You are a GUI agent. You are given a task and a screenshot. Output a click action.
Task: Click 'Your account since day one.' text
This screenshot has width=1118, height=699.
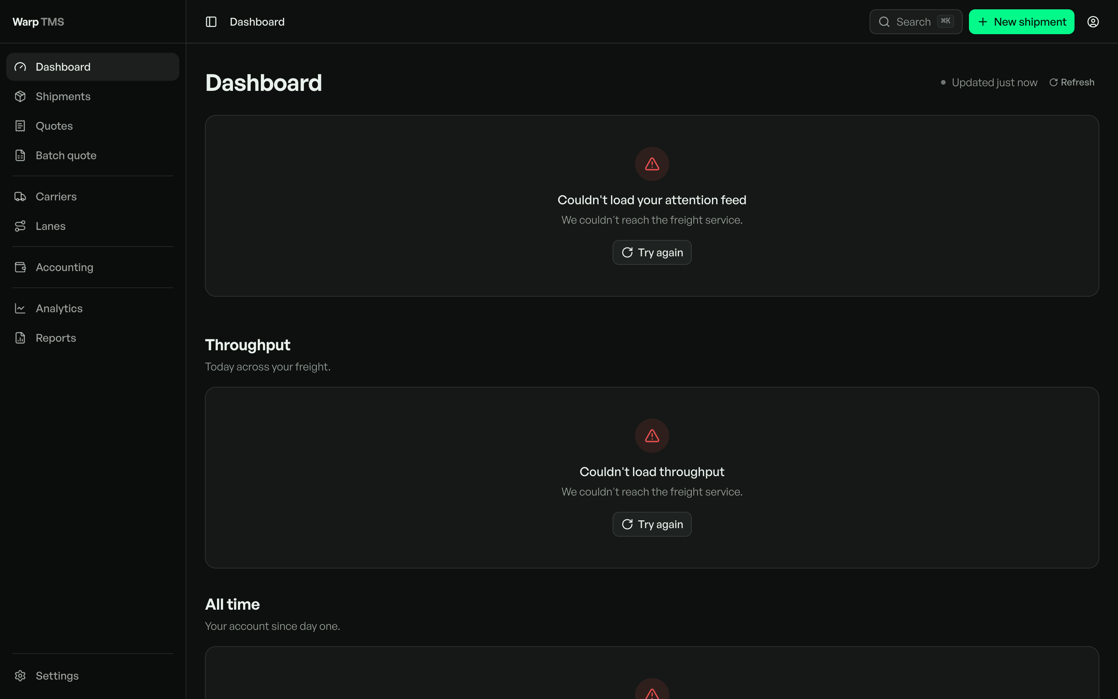(273, 626)
